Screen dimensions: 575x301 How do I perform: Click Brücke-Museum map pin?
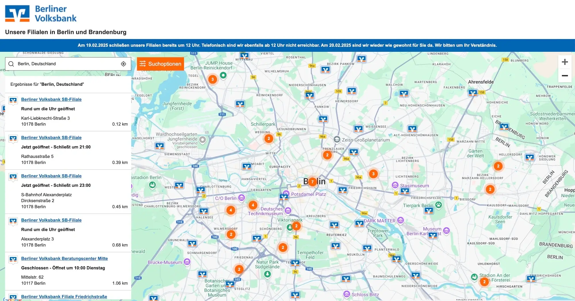(x=187, y=262)
